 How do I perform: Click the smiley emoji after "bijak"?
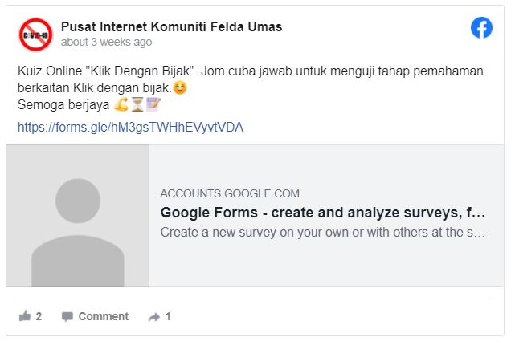tap(180, 87)
